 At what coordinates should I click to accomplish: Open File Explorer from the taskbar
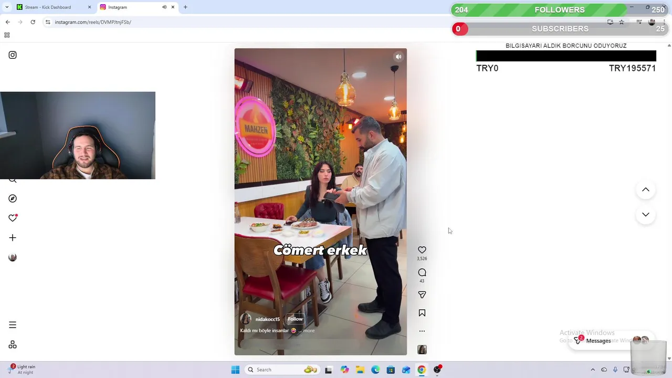(x=360, y=370)
